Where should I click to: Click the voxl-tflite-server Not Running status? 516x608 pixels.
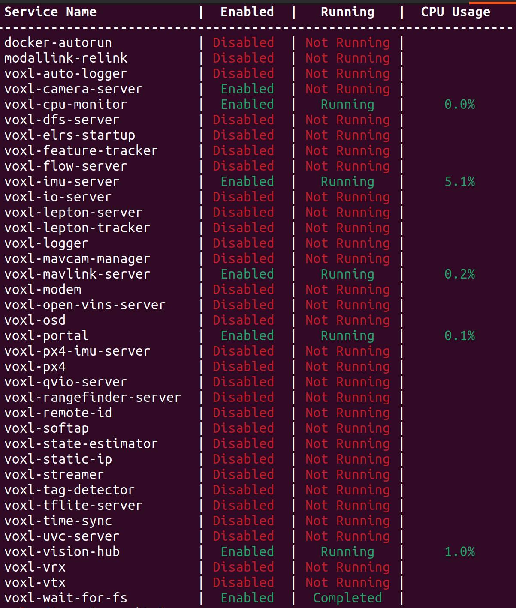coord(347,506)
